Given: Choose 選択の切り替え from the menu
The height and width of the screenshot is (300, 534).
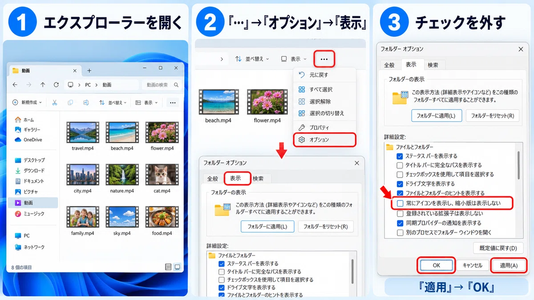Looking at the screenshot, I should click(x=325, y=113).
